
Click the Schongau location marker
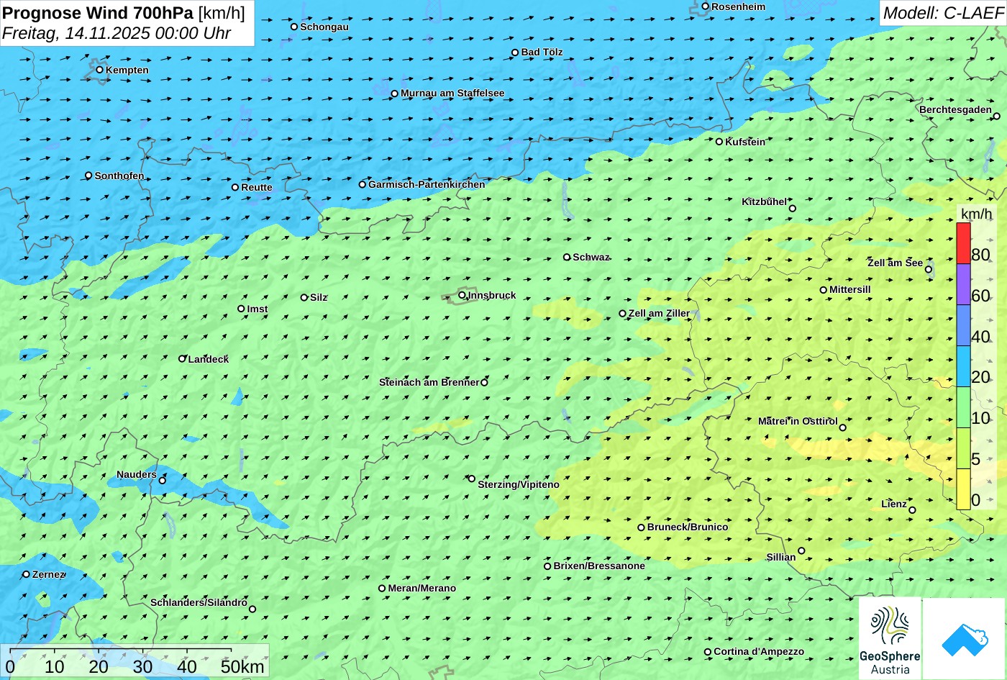tap(294, 27)
